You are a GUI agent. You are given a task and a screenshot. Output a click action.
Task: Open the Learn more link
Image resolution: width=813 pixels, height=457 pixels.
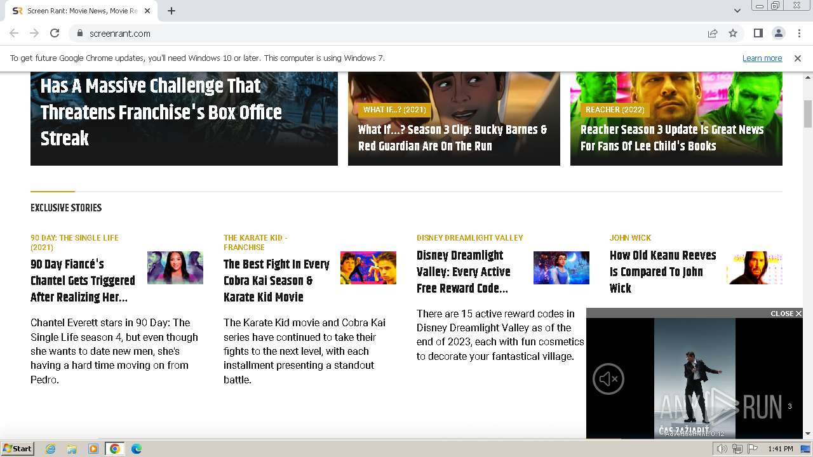pos(762,58)
